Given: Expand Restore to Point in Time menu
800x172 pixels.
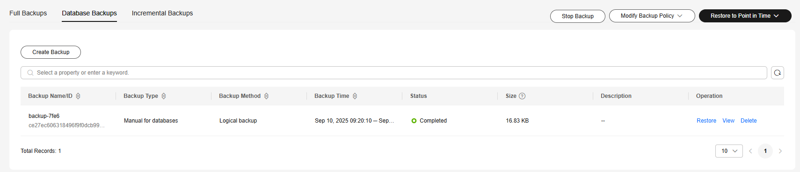Looking at the screenshot, I should click(745, 16).
